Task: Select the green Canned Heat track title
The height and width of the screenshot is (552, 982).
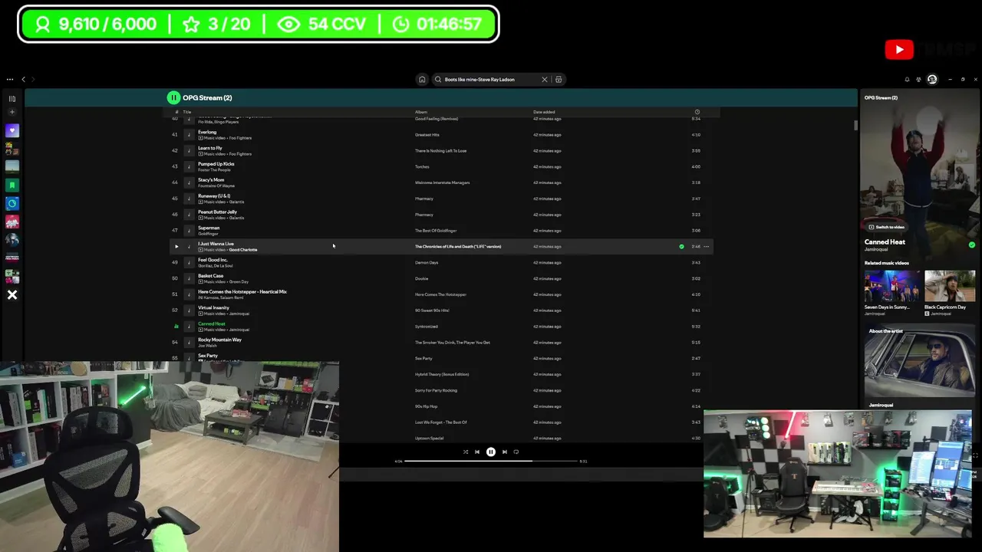Action: [212, 324]
